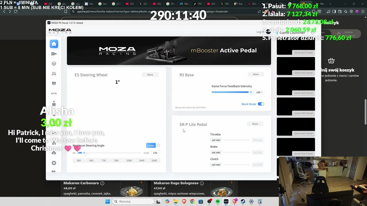This screenshot has height=206, width=367.
Task: Click Log in in MOZA Pit House
Action: [260, 32]
